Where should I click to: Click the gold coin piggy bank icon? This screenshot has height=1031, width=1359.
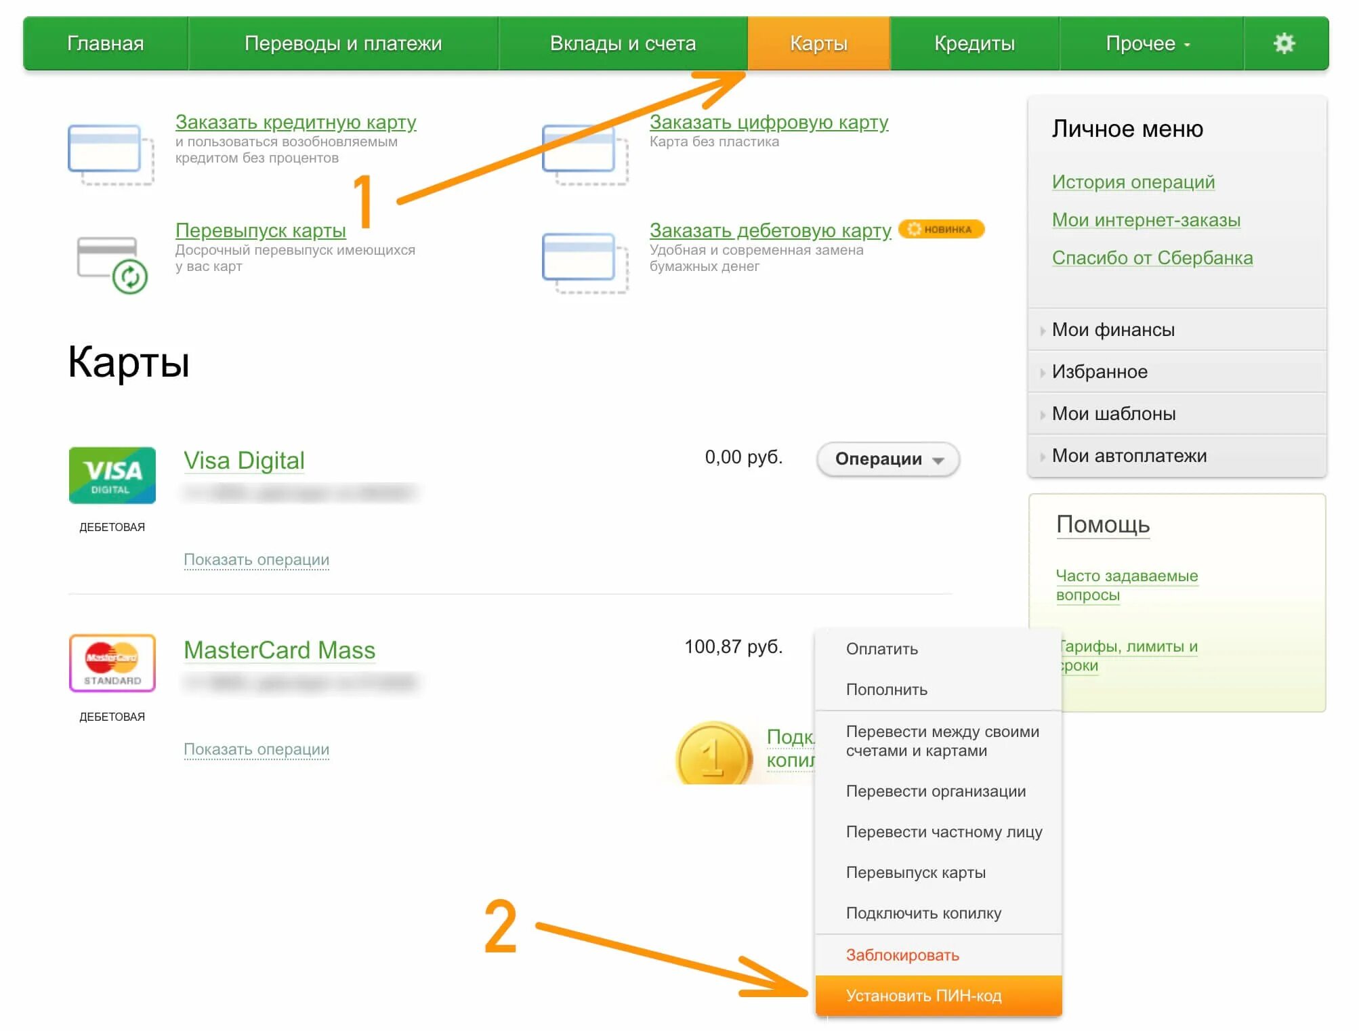point(713,754)
